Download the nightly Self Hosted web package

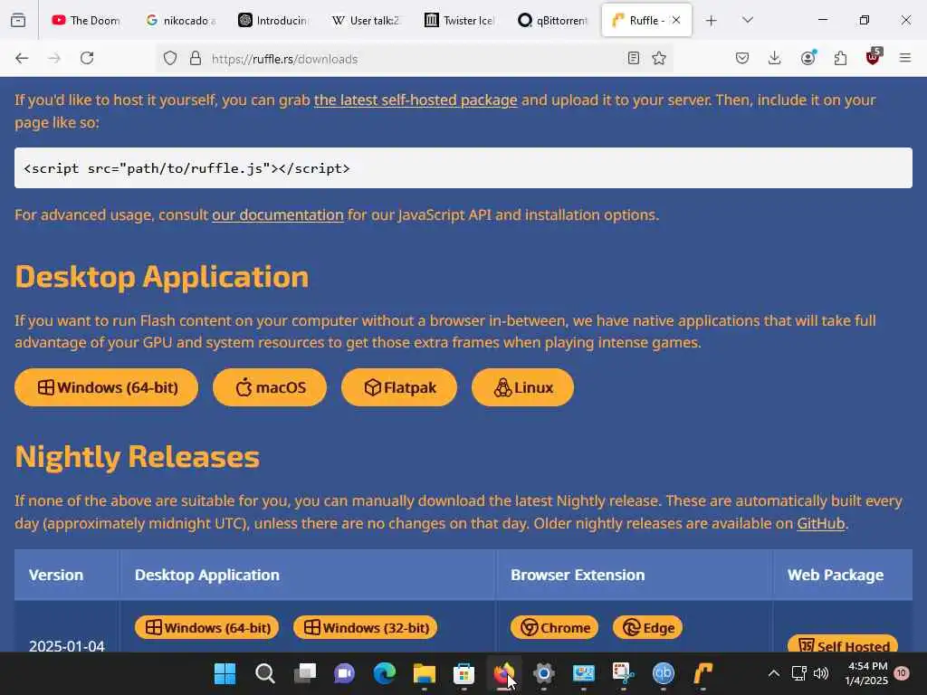click(x=843, y=644)
